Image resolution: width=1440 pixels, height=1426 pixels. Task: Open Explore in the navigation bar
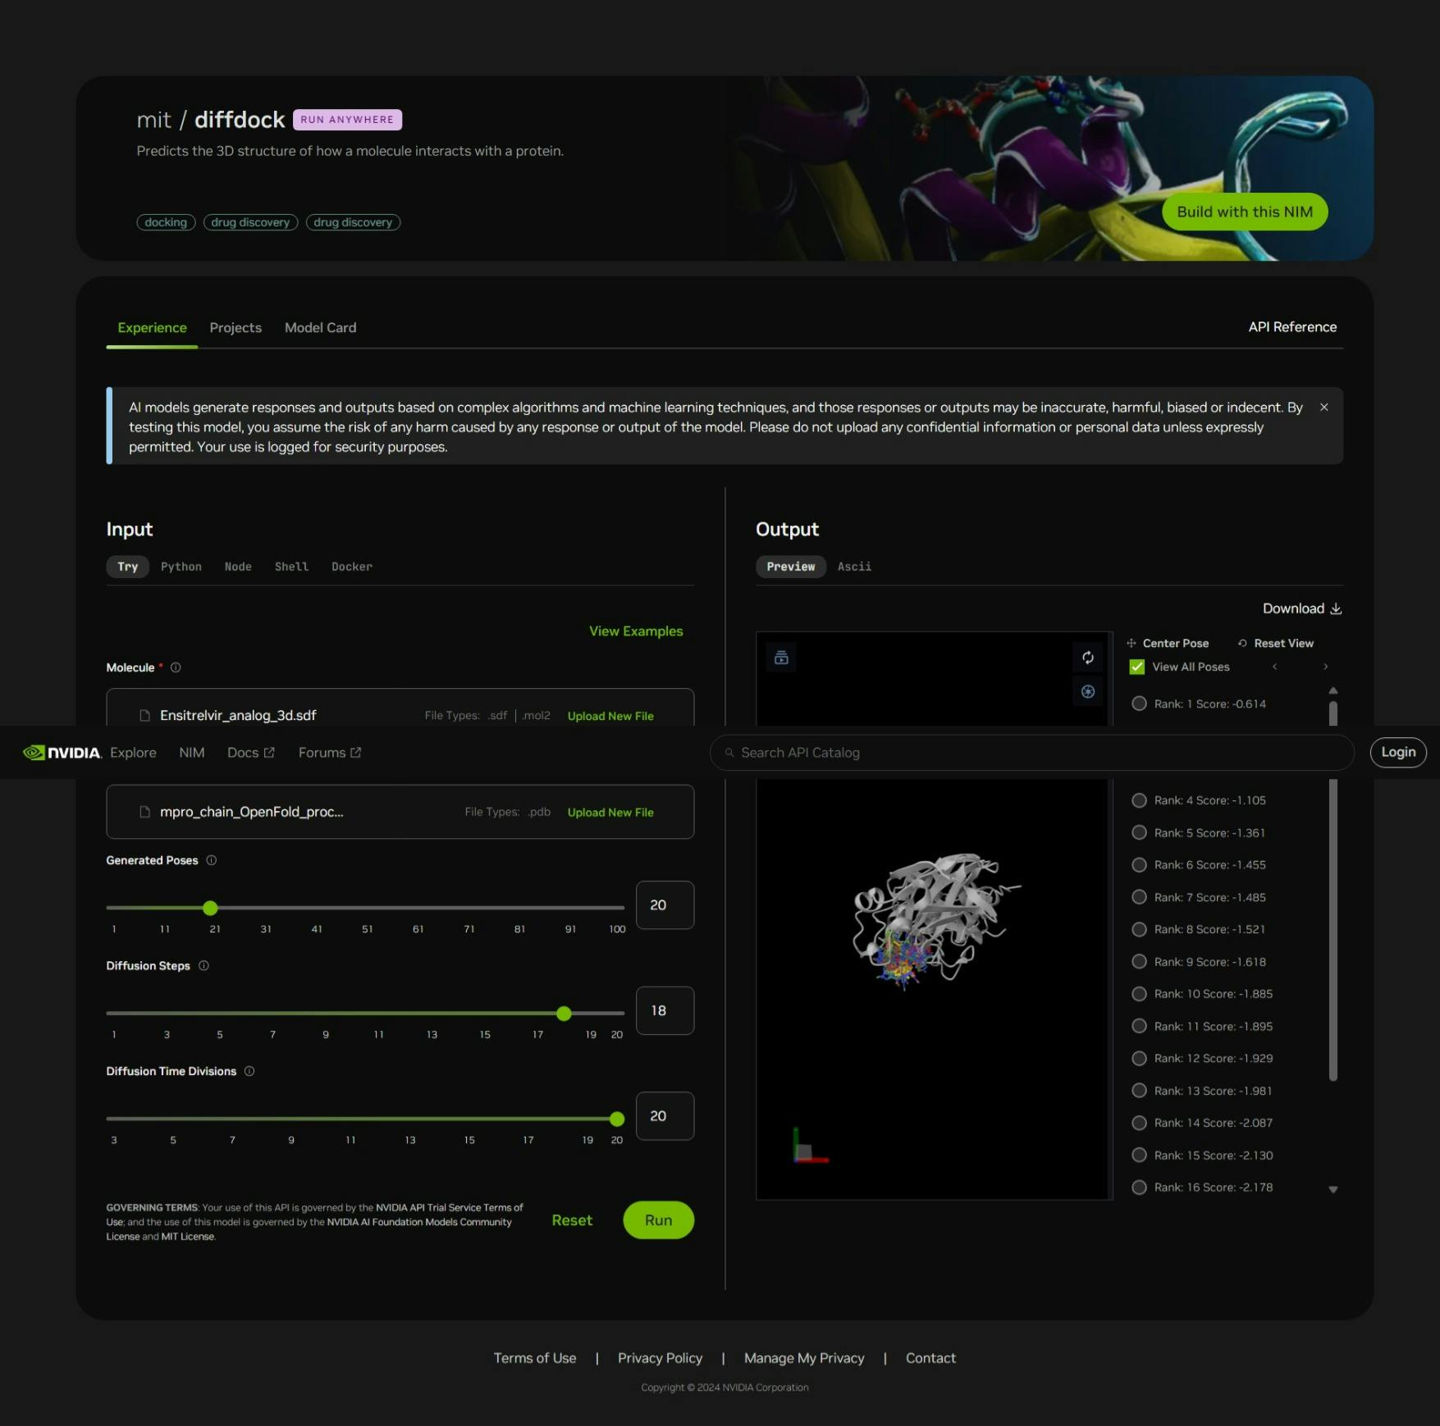click(x=133, y=753)
